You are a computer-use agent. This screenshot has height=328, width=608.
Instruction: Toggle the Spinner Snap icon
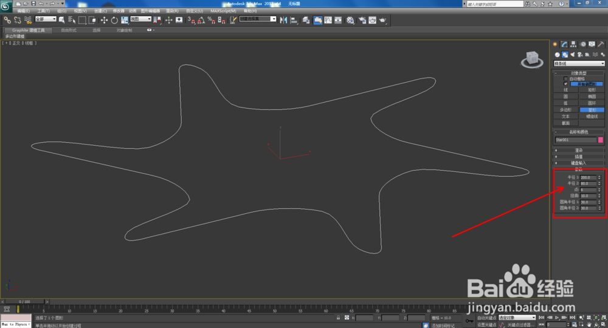click(x=221, y=20)
